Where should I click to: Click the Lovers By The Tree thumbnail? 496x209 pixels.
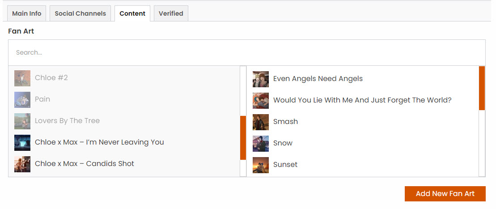point(22,121)
